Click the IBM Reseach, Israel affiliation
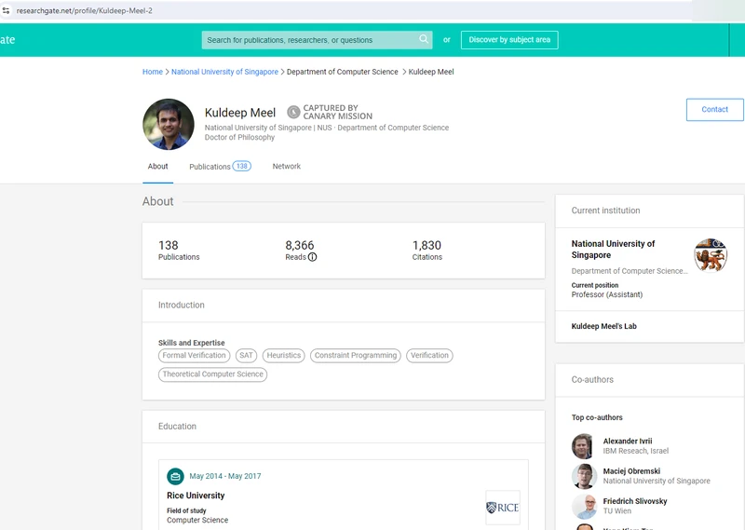Screen dimensions: 745x530 pyautogui.click(x=636, y=451)
